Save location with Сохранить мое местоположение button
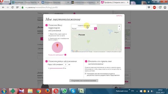 84,81
